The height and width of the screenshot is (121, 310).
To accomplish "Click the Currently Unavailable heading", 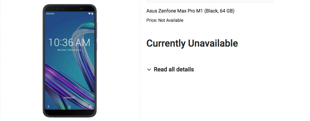I will coord(192,43).
